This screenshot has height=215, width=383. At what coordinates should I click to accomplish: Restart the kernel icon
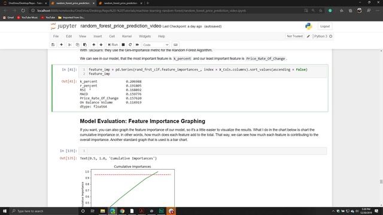130,45
